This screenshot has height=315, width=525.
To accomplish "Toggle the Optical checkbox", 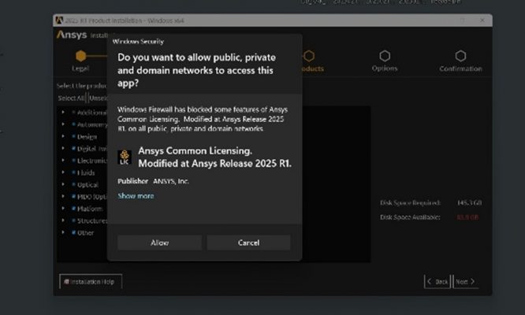I will pyautogui.click(x=73, y=184).
